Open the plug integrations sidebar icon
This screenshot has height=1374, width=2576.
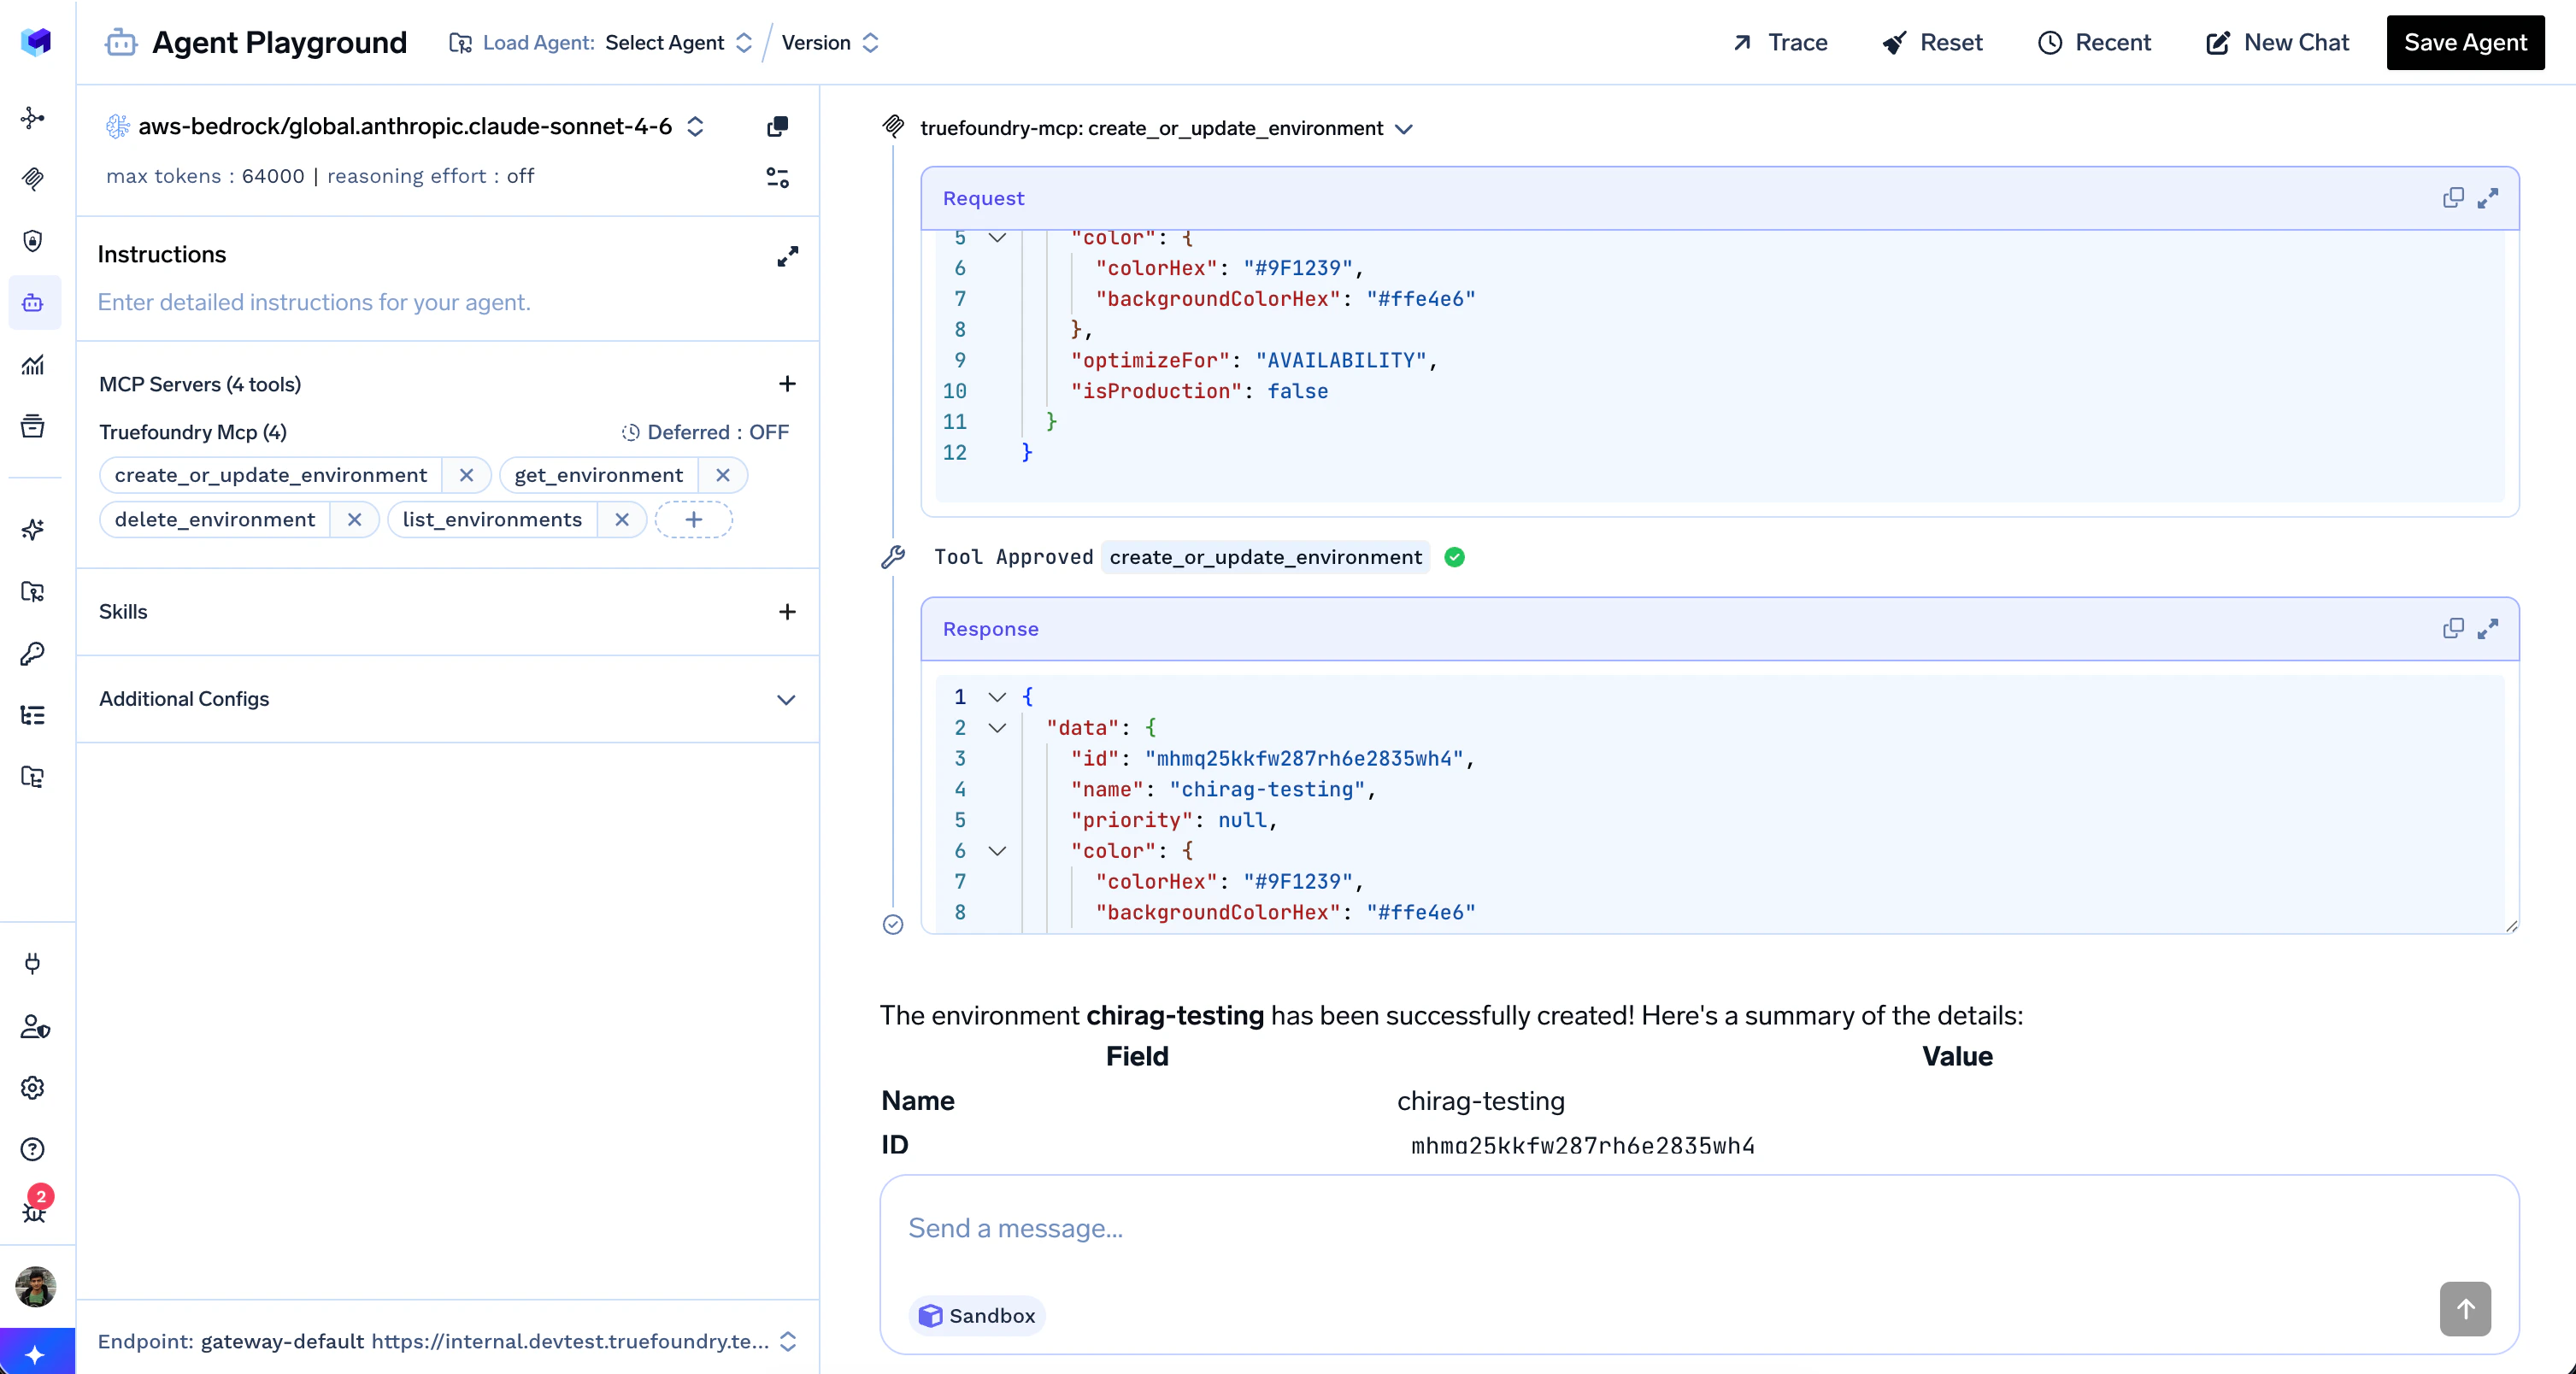point(33,963)
